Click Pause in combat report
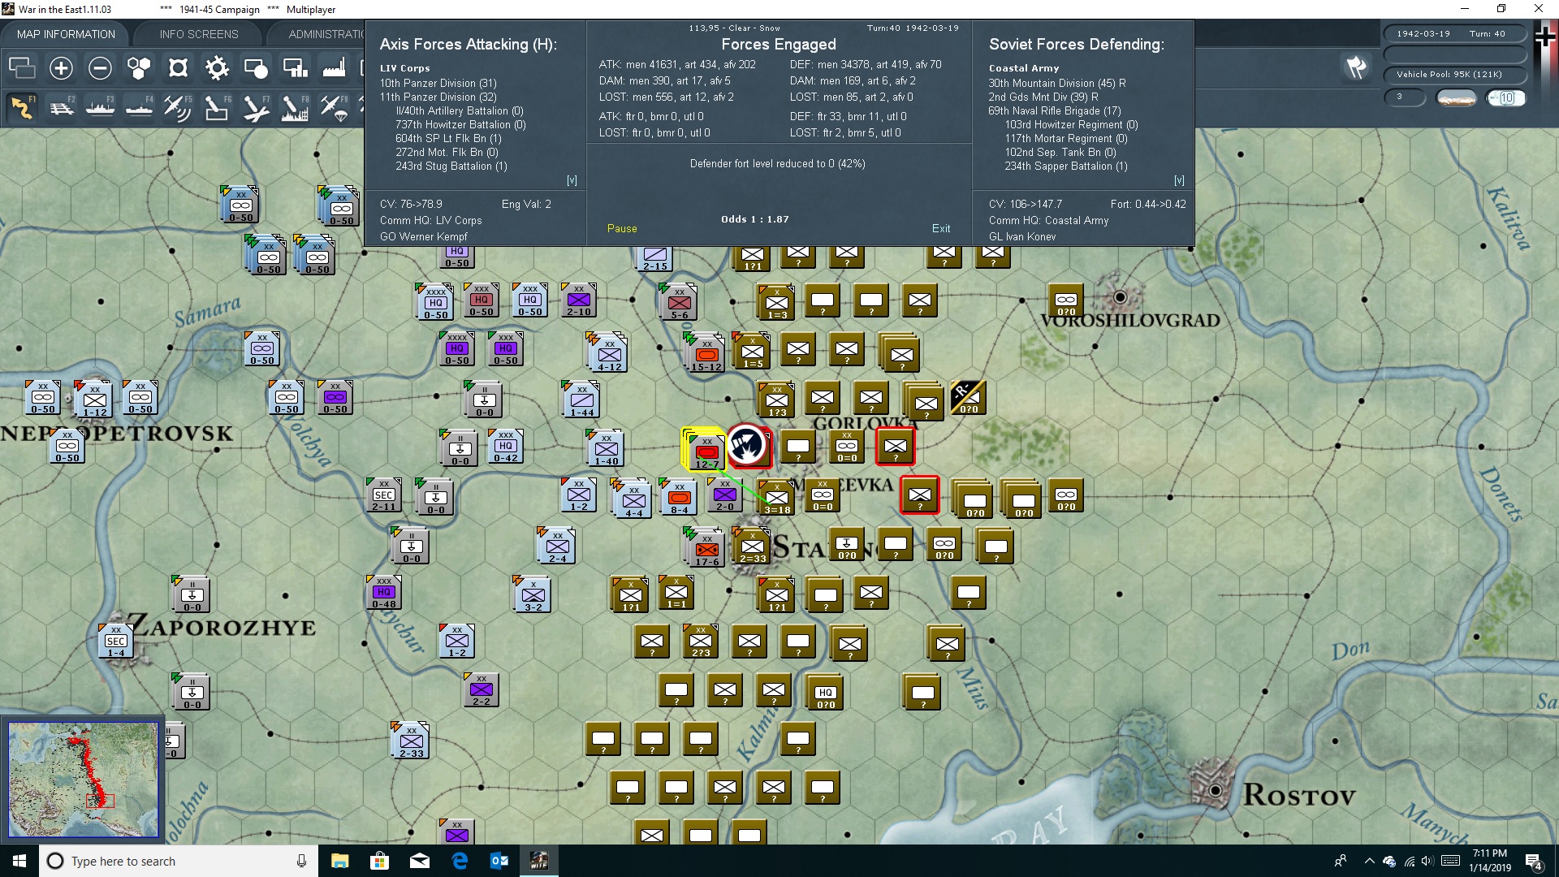1559x877 pixels. coord(622,229)
